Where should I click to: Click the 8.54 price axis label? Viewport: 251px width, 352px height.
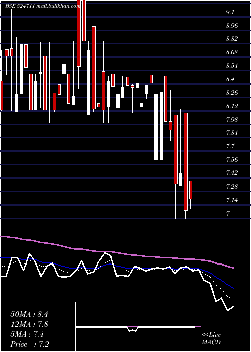coord(232,66)
